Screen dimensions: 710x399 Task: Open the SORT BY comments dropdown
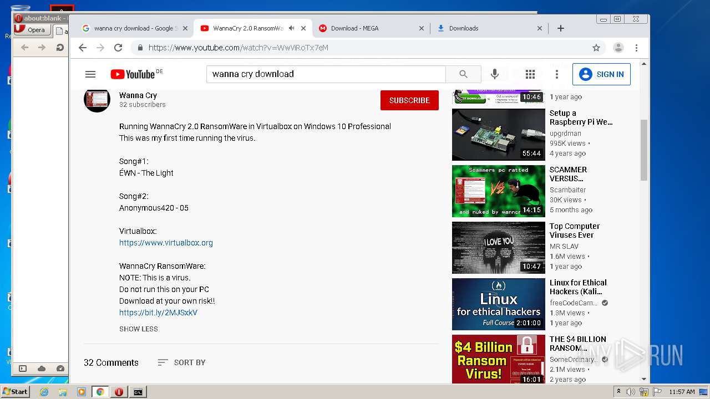click(181, 362)
